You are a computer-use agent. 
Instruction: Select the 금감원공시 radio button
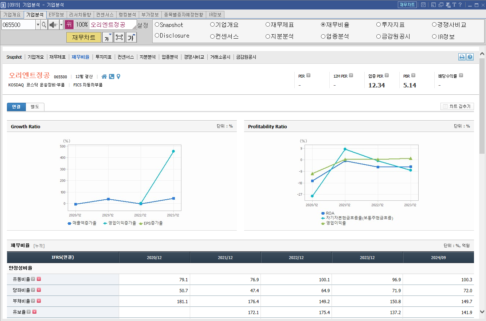(379, 36)
